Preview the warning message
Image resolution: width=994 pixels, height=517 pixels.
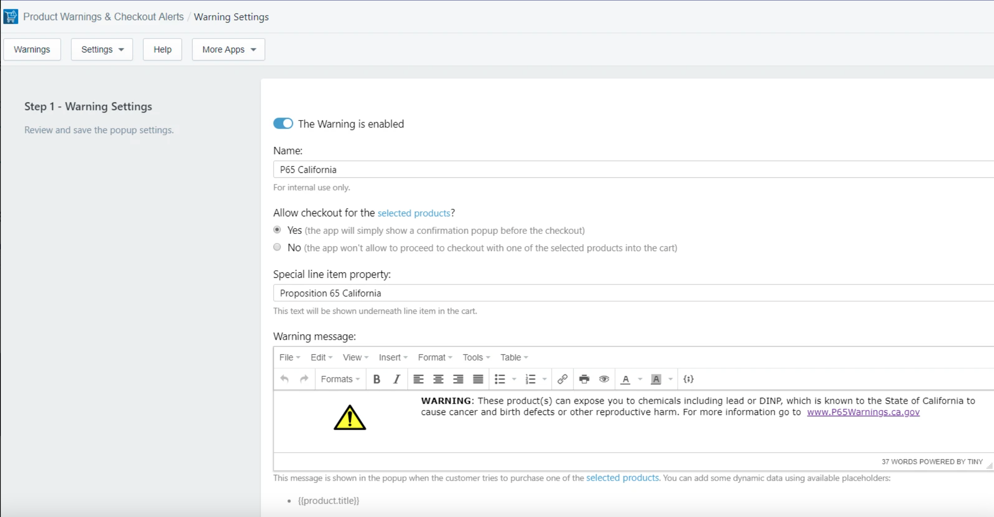pos(604,379)
